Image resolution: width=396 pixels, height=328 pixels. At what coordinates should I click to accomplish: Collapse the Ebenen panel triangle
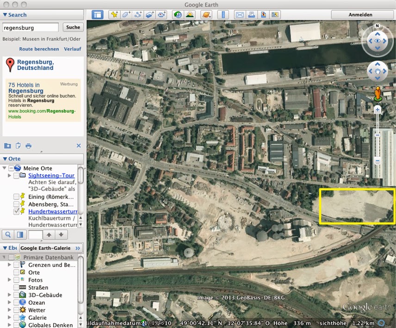(x=5, y=248)
